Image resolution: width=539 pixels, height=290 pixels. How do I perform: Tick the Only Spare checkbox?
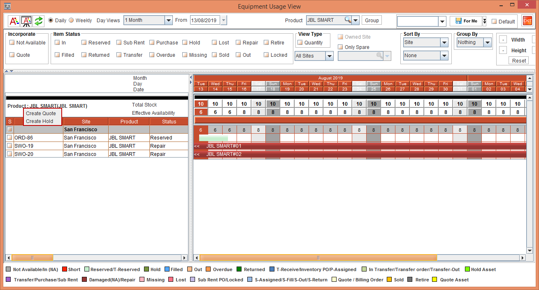tap(340, 47)
